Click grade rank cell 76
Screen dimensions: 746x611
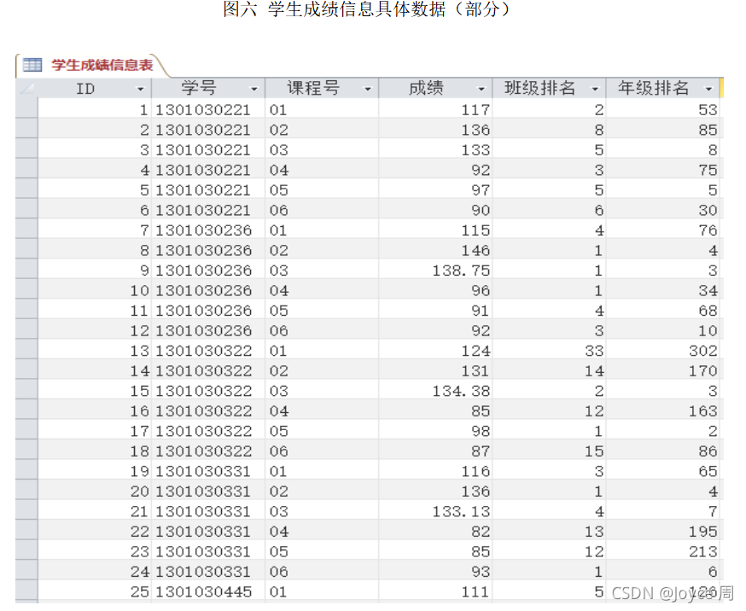click(x=663, y=230)
